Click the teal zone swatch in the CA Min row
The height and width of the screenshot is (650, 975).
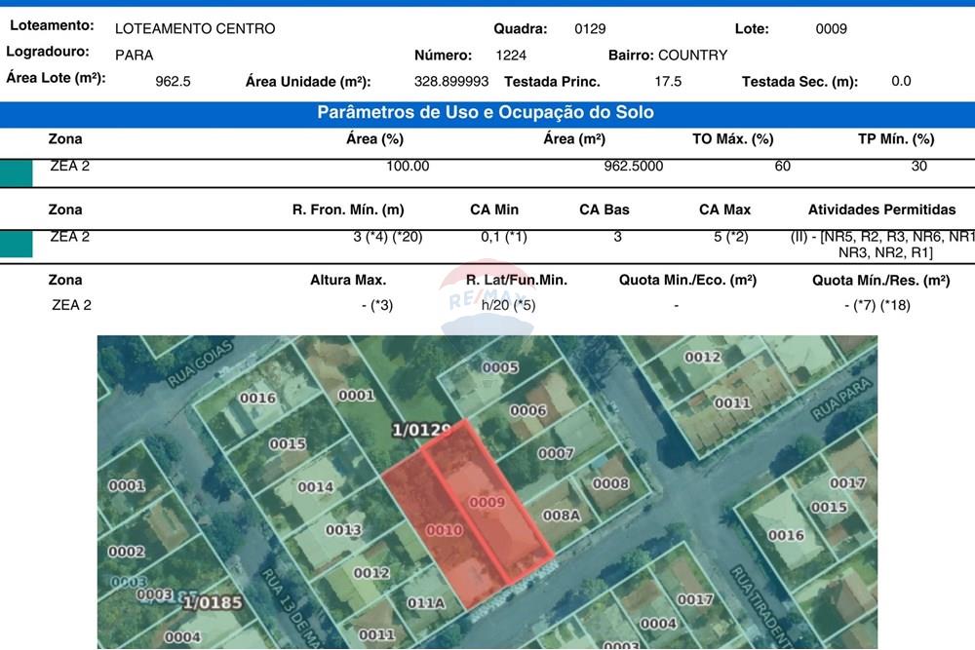[x=16, y=244]
